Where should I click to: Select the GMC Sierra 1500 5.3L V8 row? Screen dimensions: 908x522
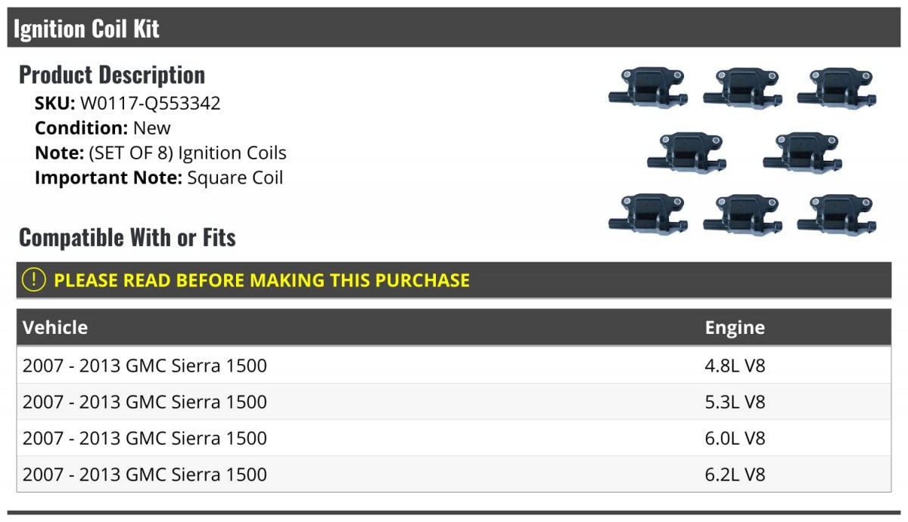pyautogui.click(x=454, y=402)
